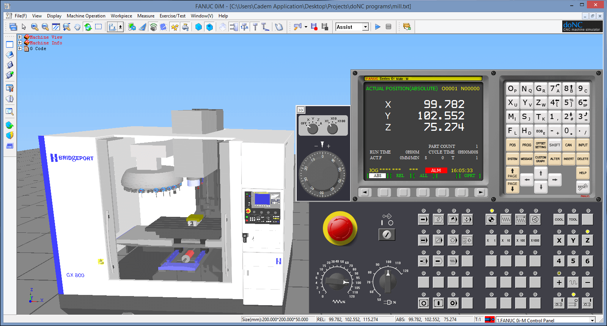Click the large handwheel pulse dial
607x326 pixels.
pyautogui.click(x=322, y=174)
